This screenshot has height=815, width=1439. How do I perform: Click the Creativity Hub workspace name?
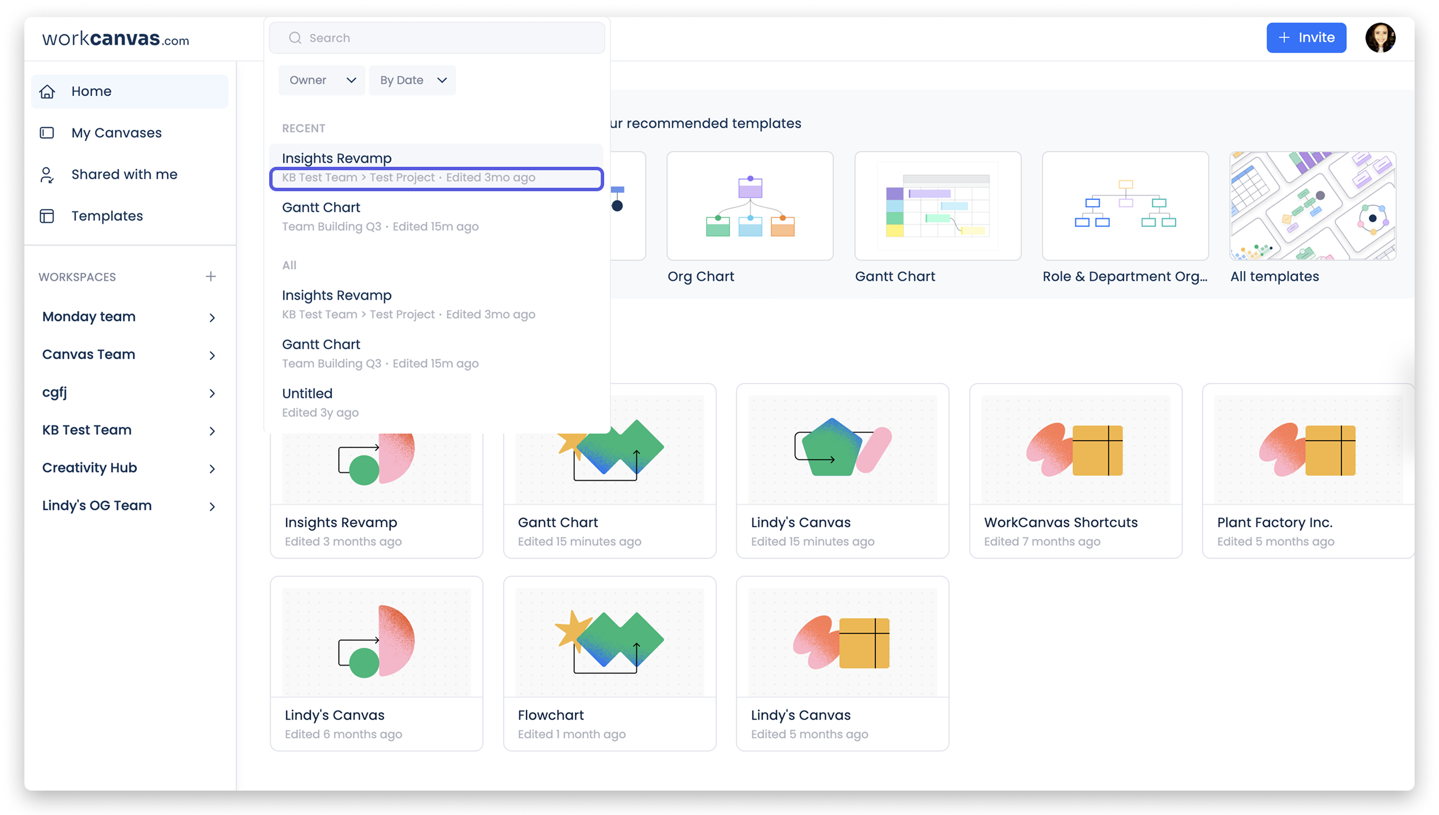90,468
